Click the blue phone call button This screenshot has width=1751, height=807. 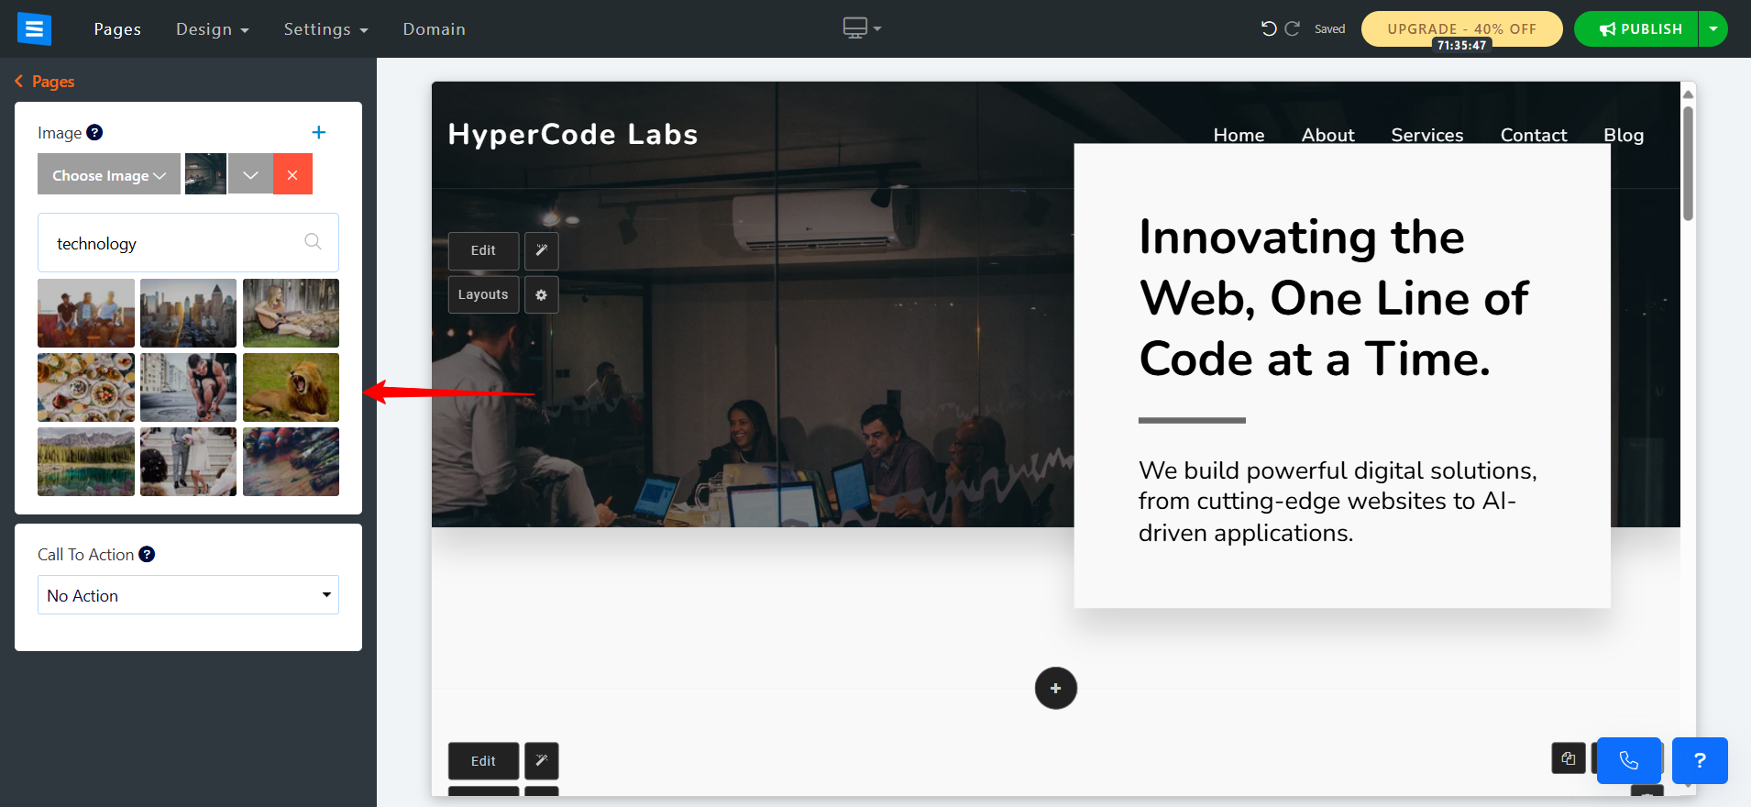point(1629,760)
